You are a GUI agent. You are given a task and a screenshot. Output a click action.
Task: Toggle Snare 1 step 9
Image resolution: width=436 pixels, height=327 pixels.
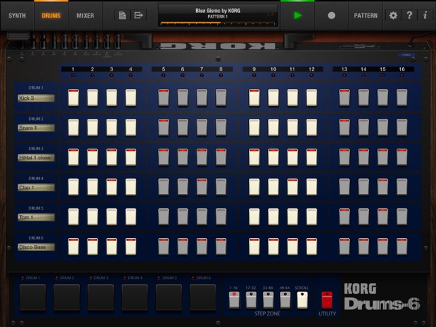coord(254,128)
